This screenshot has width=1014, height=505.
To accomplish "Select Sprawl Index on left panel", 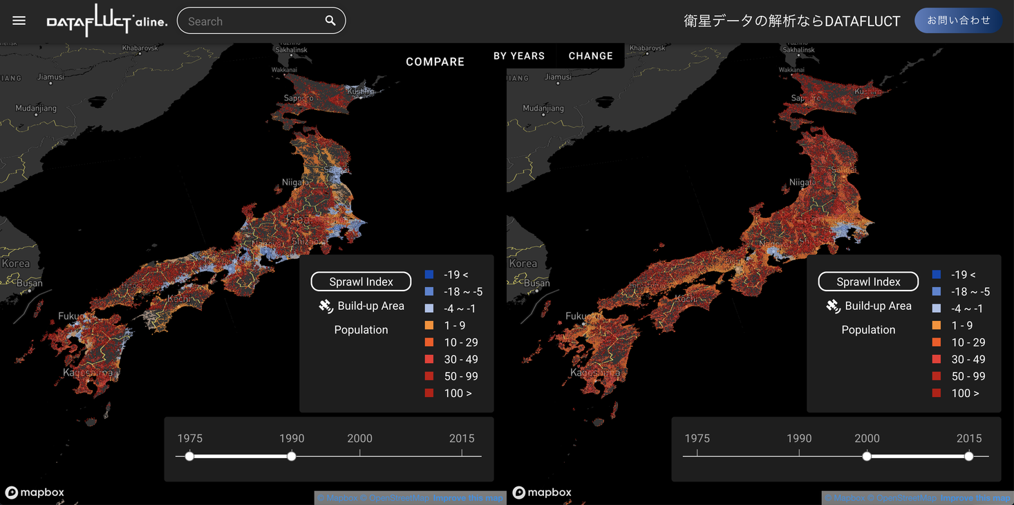I will [361, 282].
